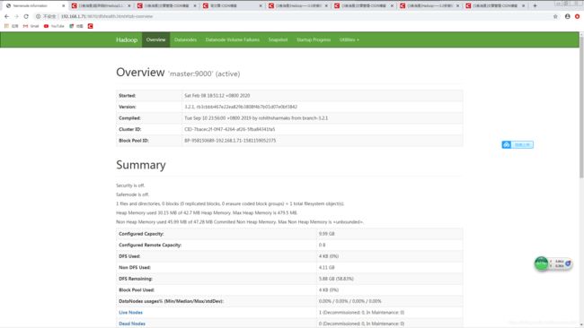Click the Non Heap Memory used line
The height and width of the screenshot is (328, 584).
[x=240, y=221]
